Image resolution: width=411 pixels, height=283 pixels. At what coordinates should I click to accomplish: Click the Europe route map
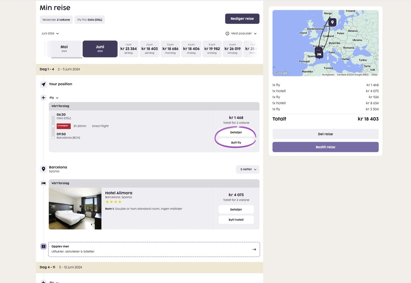(x=325, y=43)
